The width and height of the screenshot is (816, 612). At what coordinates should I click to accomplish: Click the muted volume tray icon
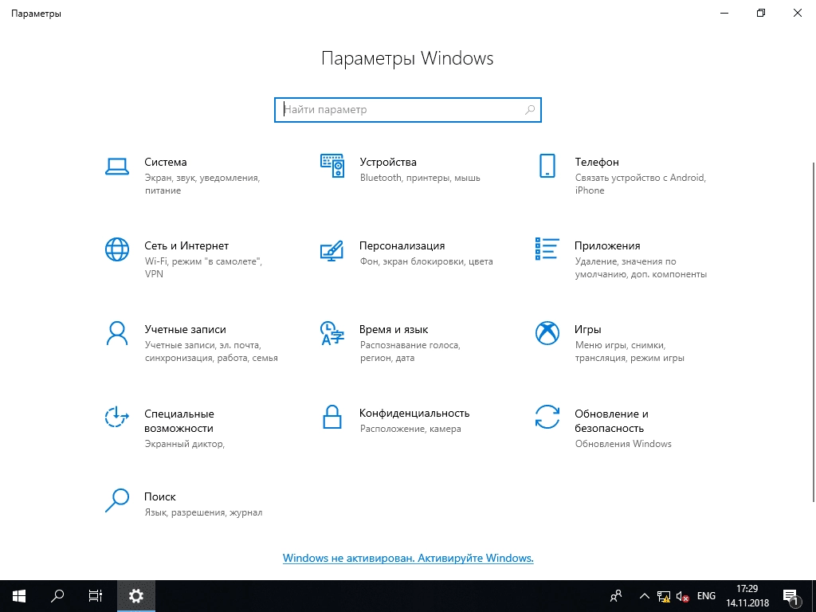click(x=682, y=596)
